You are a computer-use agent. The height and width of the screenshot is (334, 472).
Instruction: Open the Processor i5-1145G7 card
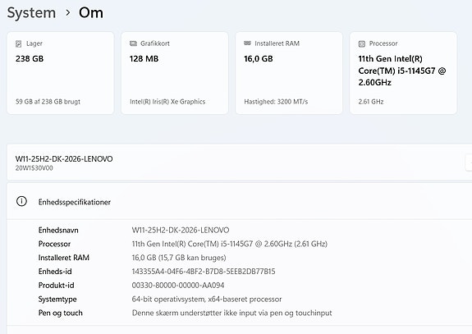(x=403, y=73)
